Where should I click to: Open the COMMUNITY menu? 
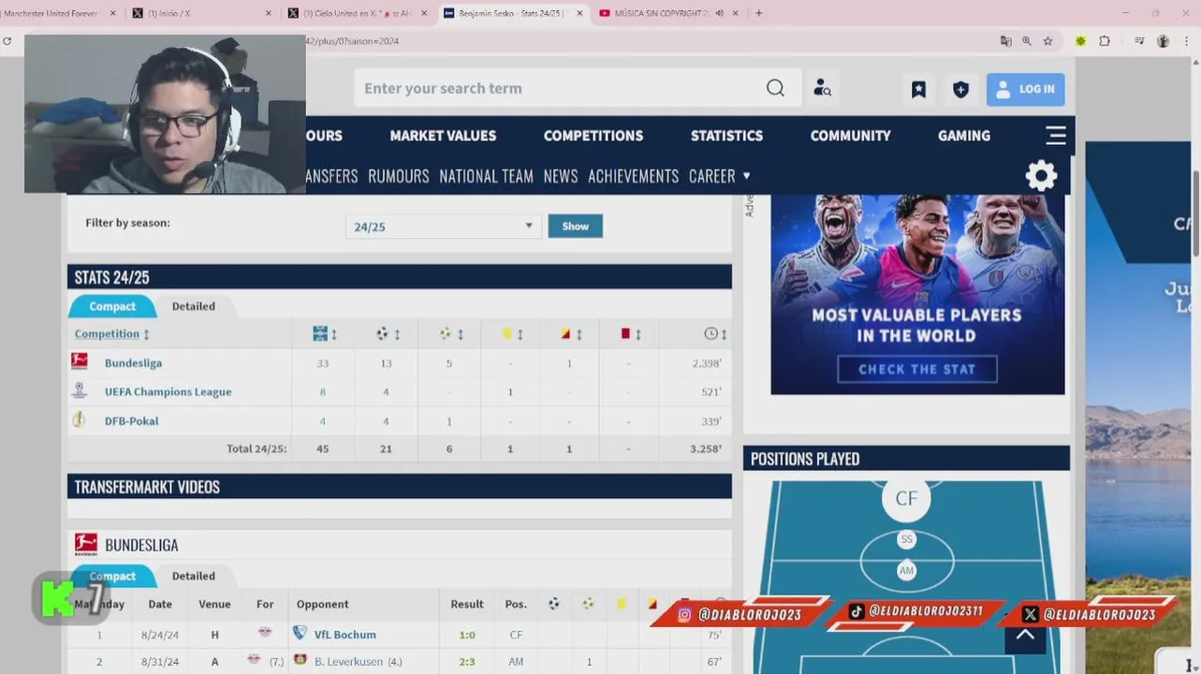(850, 136)
